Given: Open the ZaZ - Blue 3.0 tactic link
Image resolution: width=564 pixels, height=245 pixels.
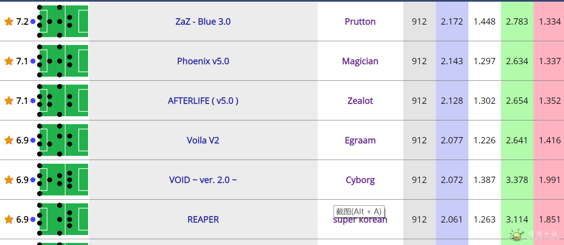Looking at the screenshot, I should (203, 22).
